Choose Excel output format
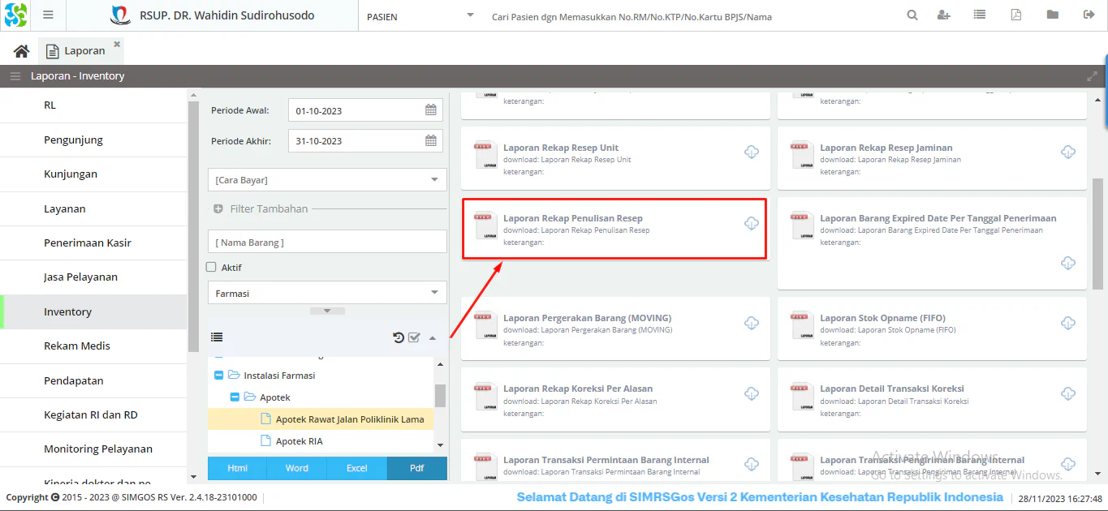The image size is (1108, 511). (x=356, y=468)
